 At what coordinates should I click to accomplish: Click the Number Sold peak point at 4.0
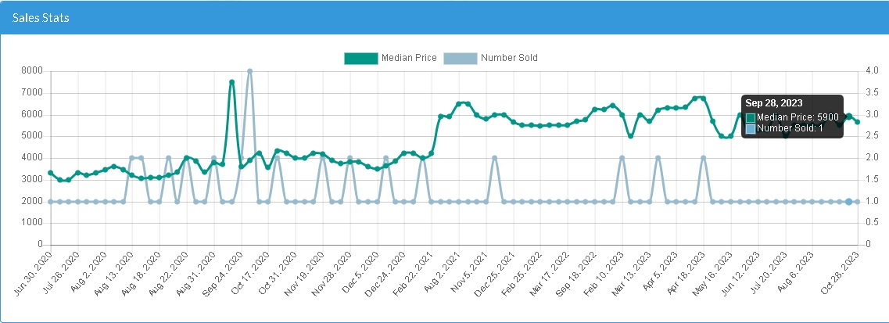coord(249,71)
